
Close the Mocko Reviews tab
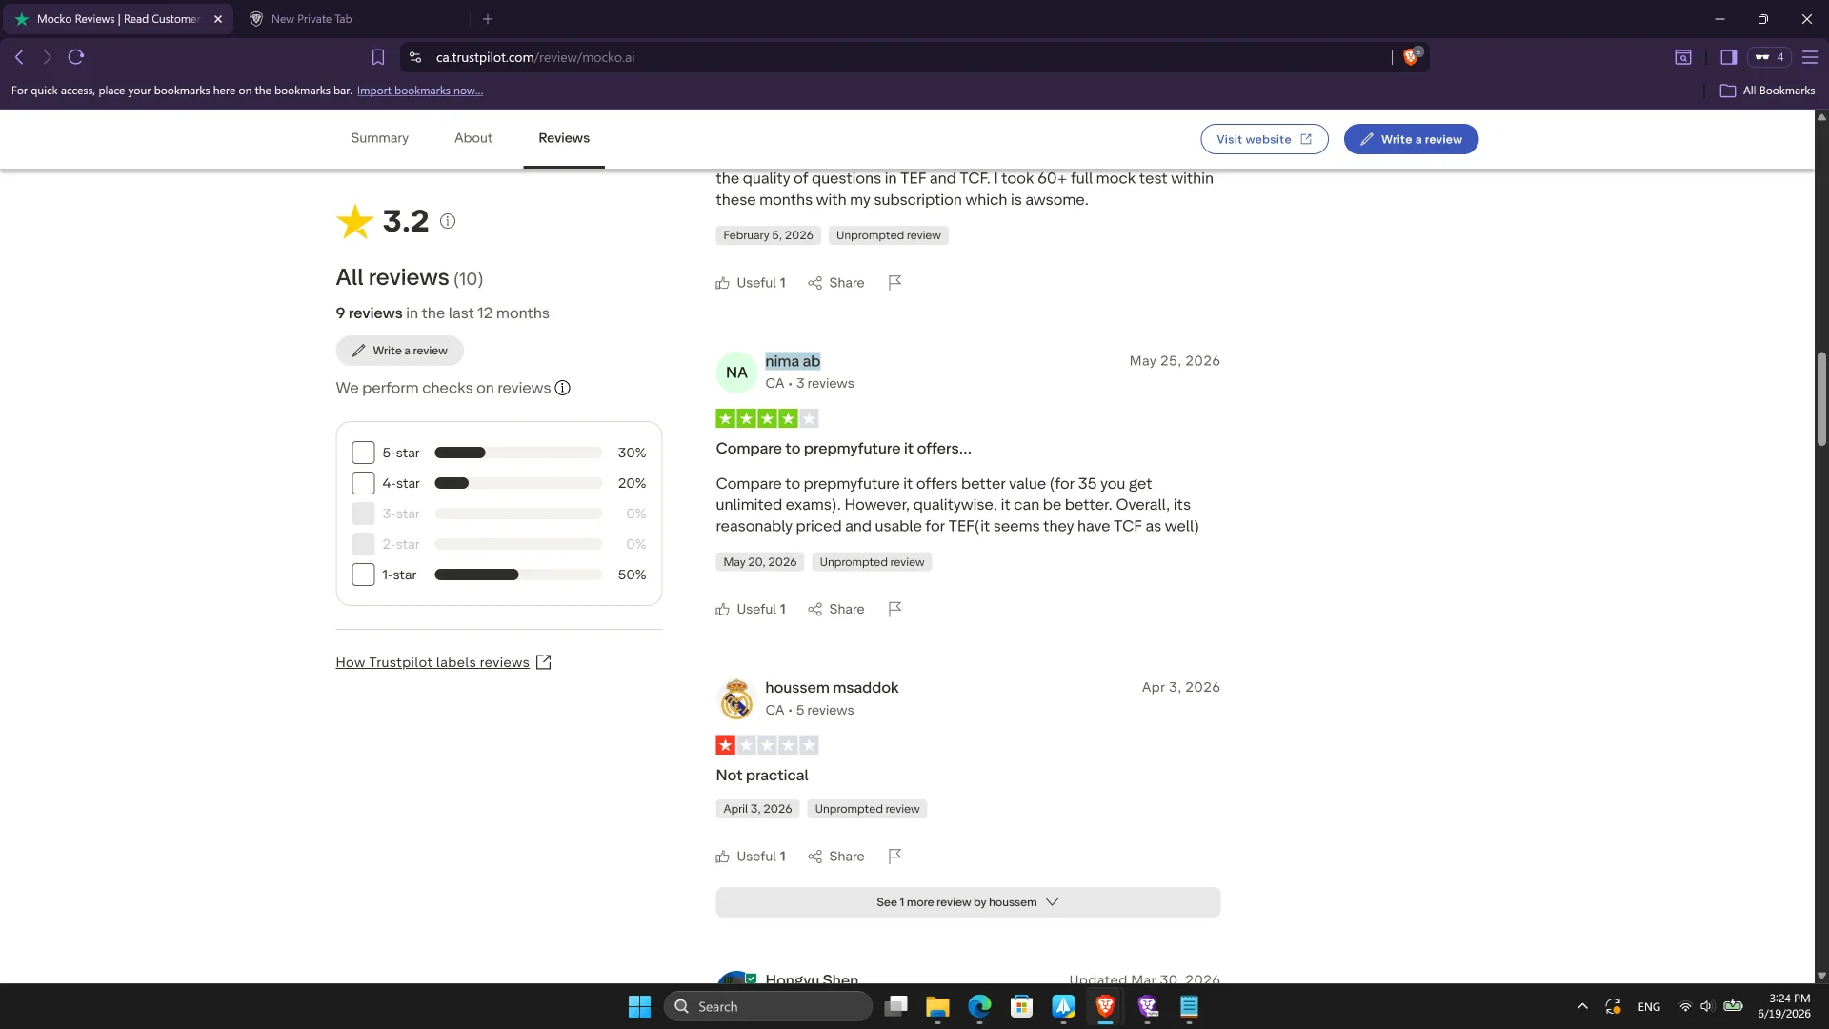[218, 19]
